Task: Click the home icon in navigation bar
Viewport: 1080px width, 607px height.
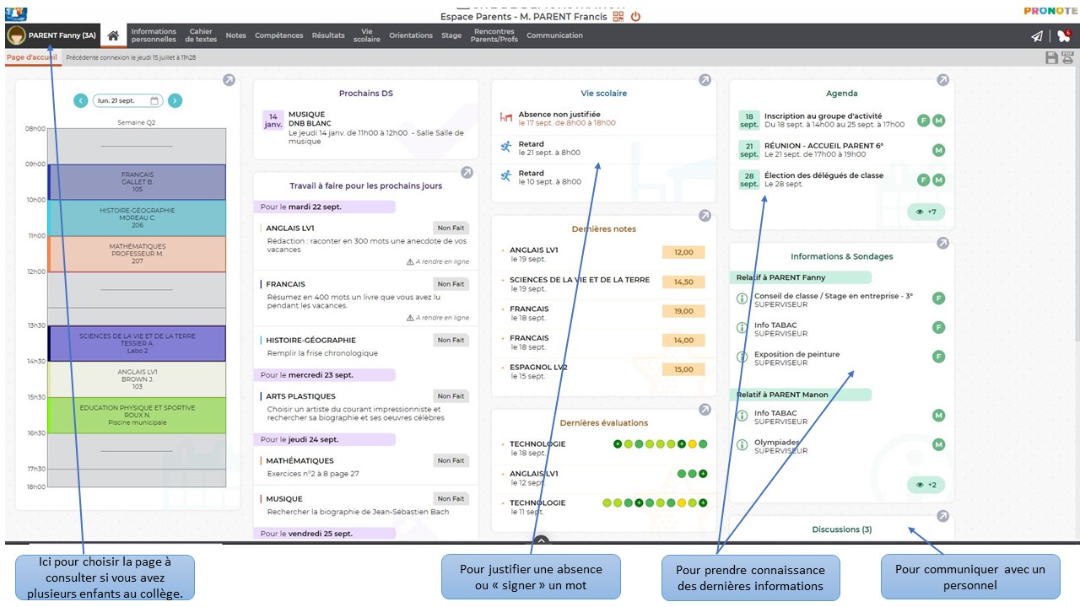Action: coord(113,35)
